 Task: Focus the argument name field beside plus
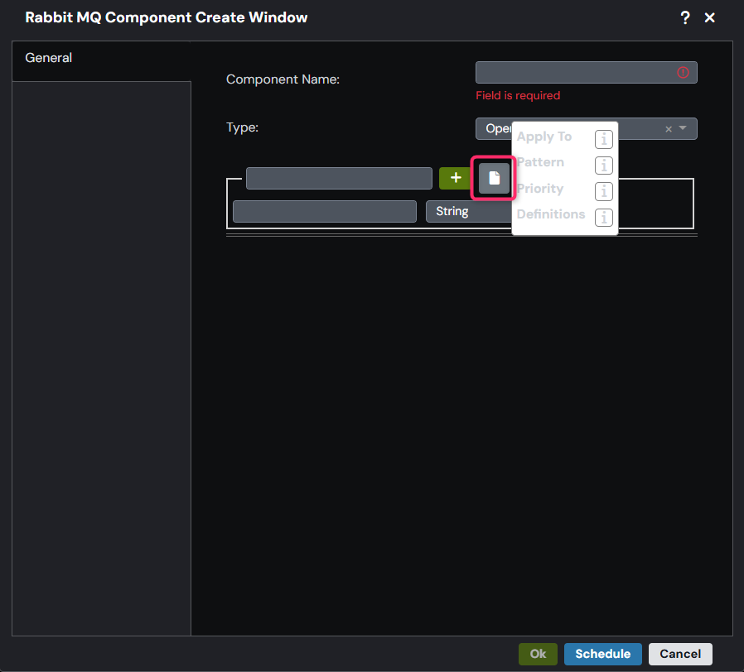point(339,178)
